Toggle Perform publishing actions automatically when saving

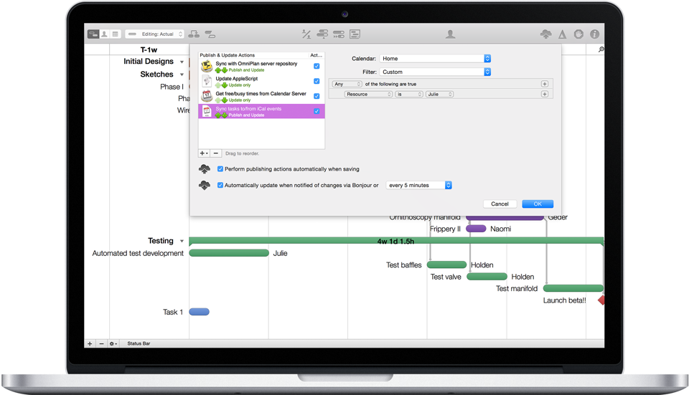coord(220,169)
